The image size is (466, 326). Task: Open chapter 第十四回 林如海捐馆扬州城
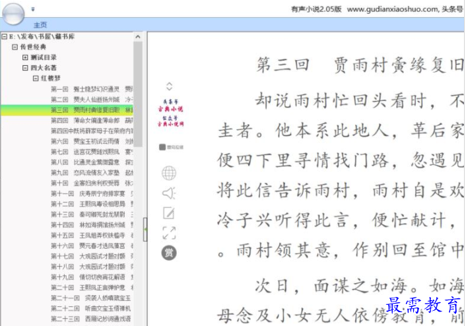[x=92, y=225]
